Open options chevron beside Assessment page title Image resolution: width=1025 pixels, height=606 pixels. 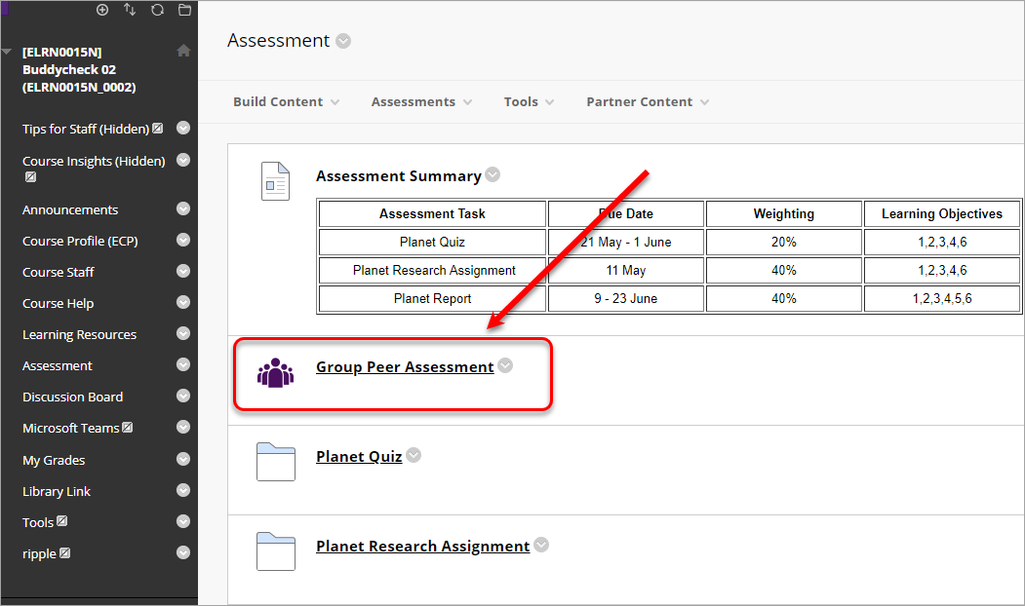pos(343,41)
